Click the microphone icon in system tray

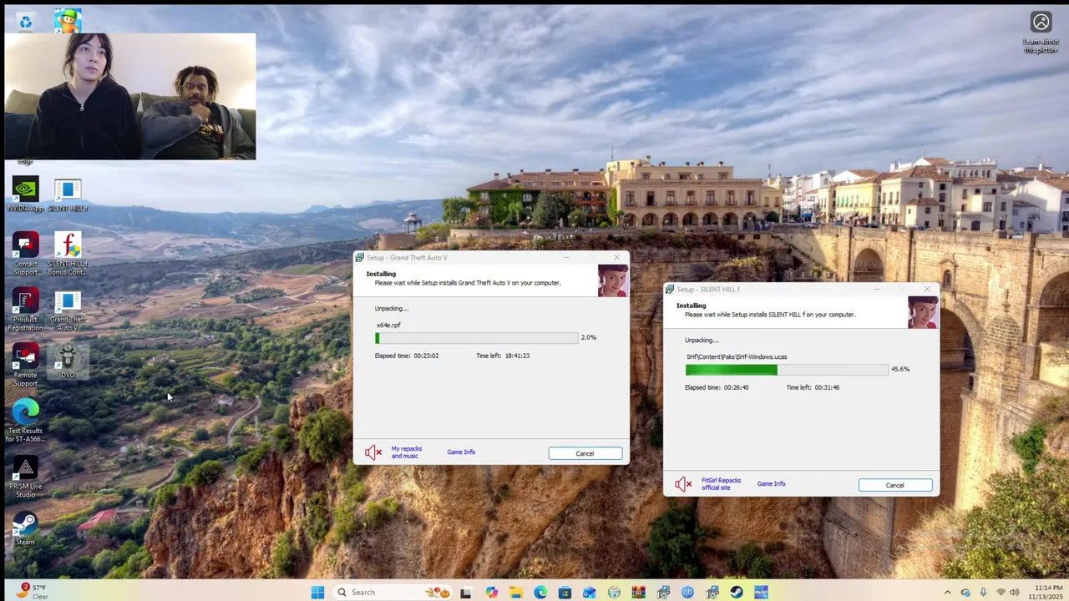[x=983, y=593]
